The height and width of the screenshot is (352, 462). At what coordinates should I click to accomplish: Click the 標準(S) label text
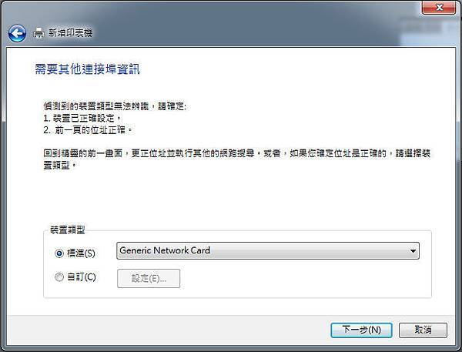pyautogui.click(x=81, y=253)
